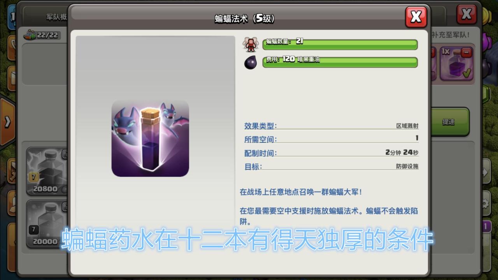Select the greyed spell card costing 20000
This screenshot has width=498, height=280.
click(47, 224)
